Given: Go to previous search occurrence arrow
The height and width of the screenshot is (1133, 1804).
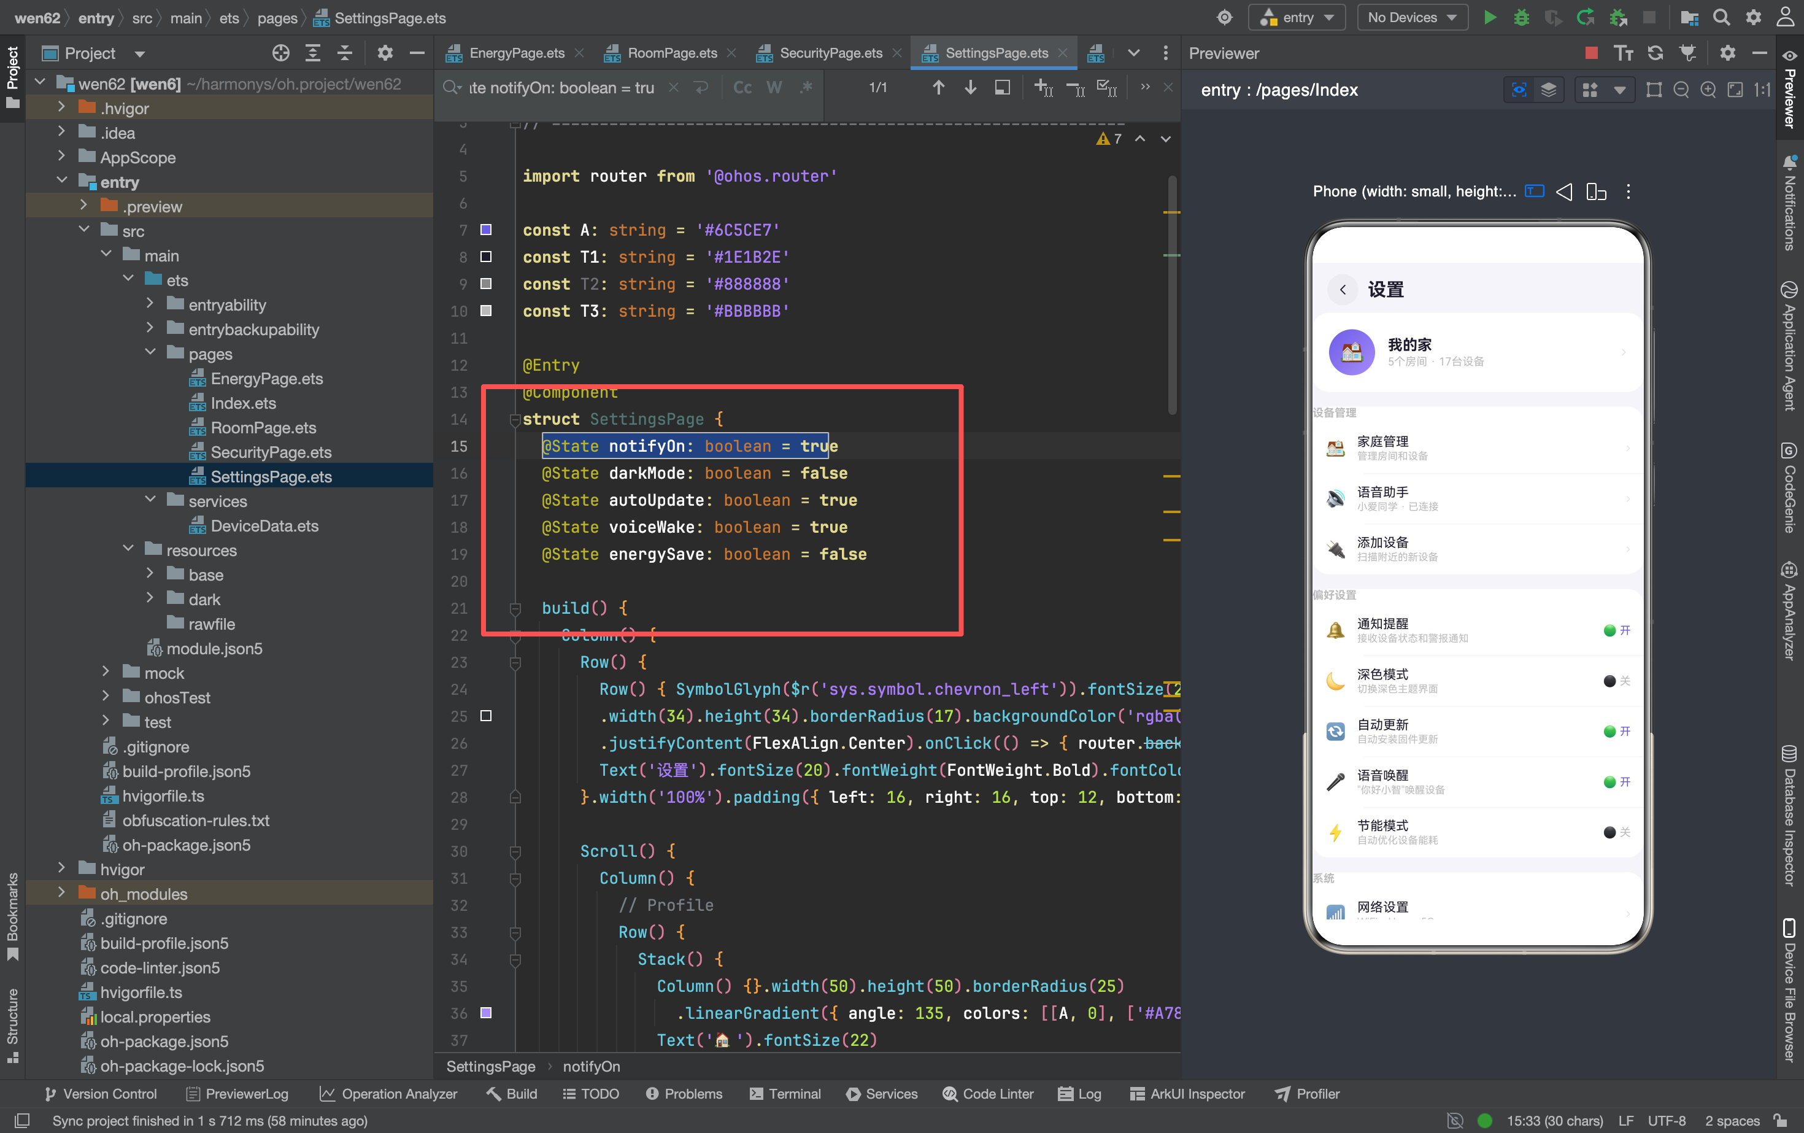Looking at the screenshot, I should pos(938,88).
